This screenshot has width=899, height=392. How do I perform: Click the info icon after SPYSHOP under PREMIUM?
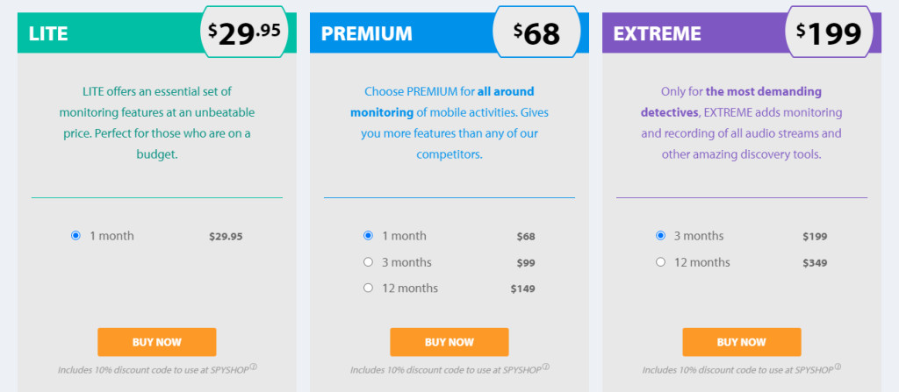(545, 366)
